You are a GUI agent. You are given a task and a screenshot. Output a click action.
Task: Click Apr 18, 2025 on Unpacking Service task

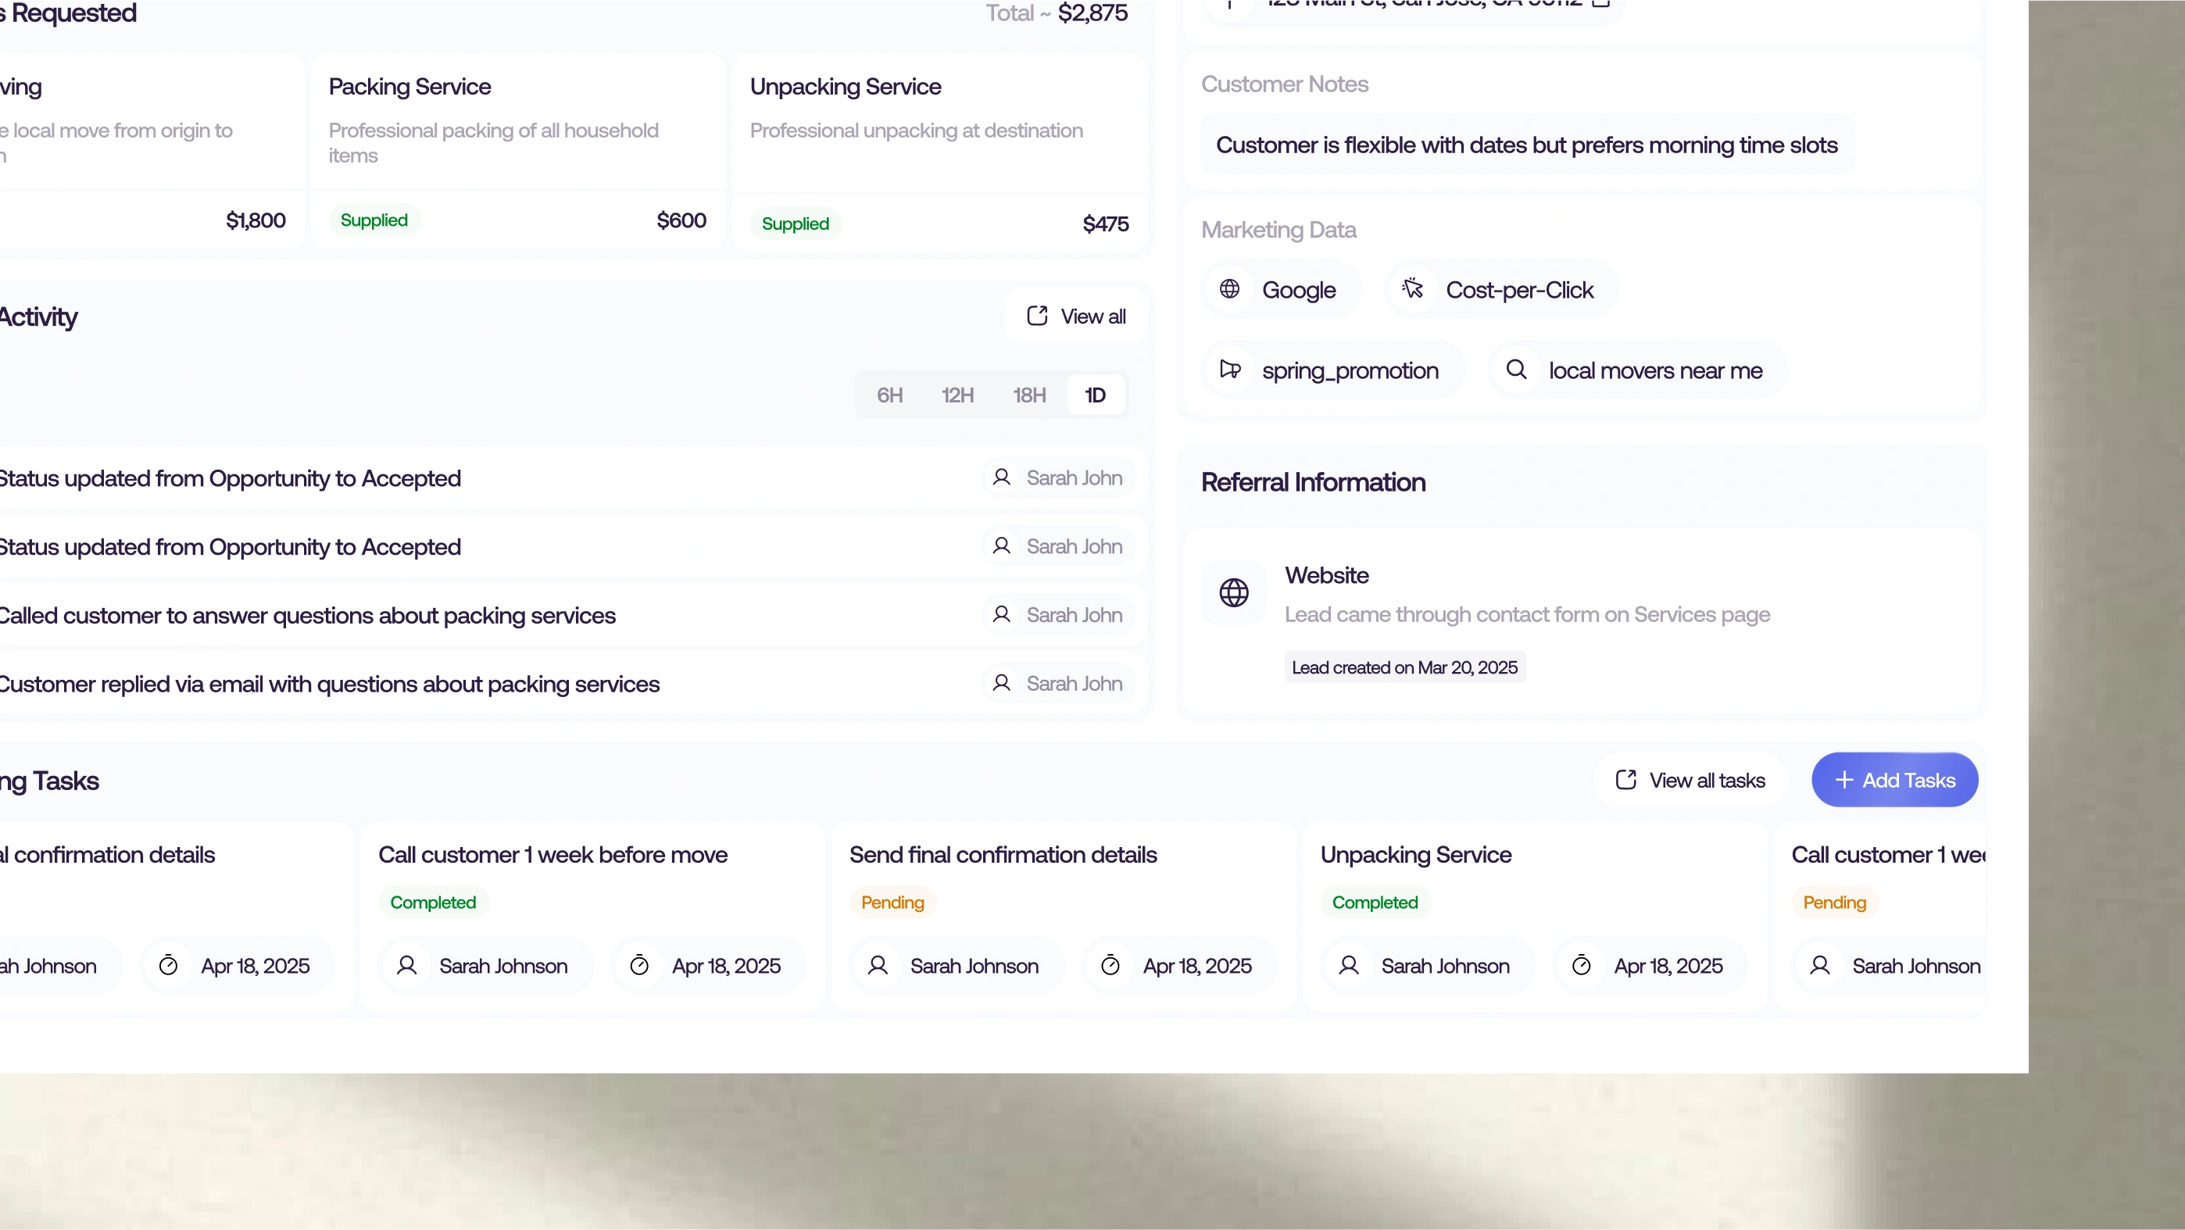(1668, 966)
